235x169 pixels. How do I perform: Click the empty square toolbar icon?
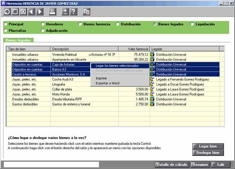15,12
